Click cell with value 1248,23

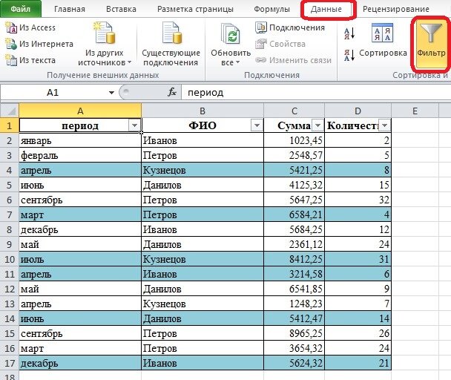(294, 304)
